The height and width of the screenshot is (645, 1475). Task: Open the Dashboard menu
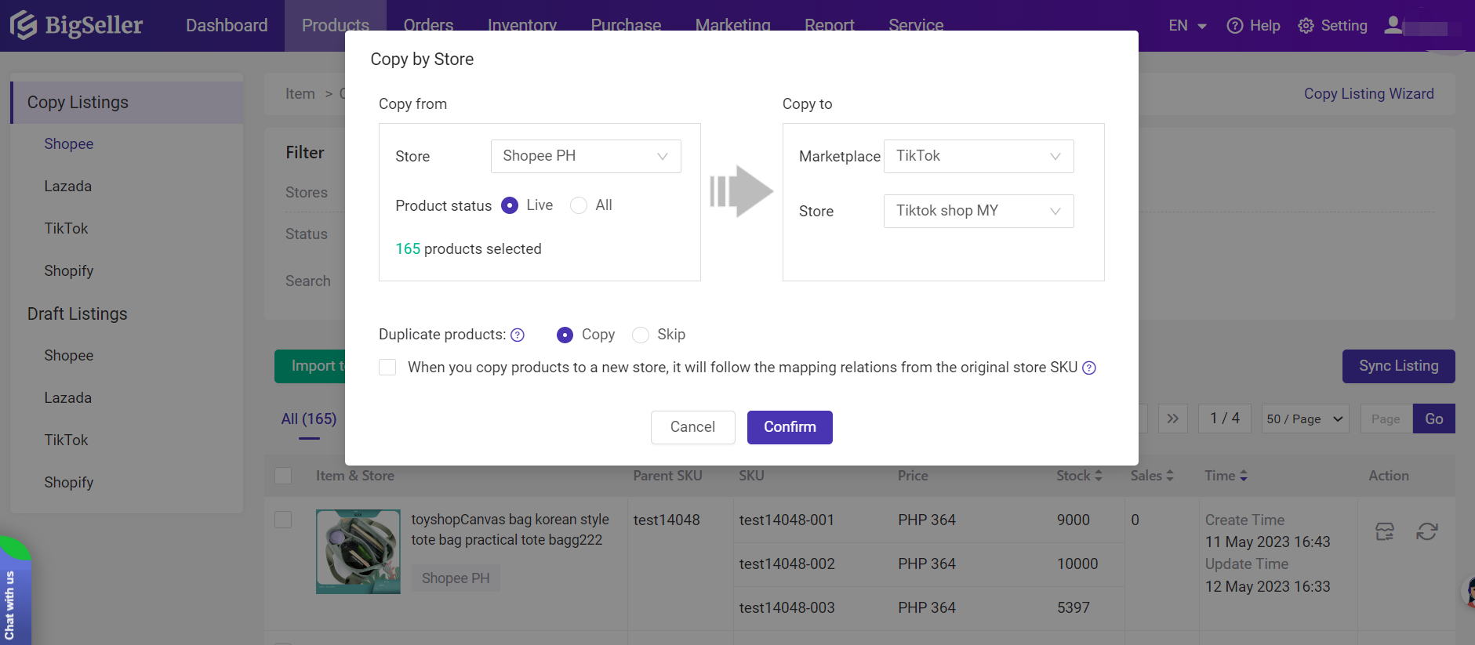coord(227,25)
